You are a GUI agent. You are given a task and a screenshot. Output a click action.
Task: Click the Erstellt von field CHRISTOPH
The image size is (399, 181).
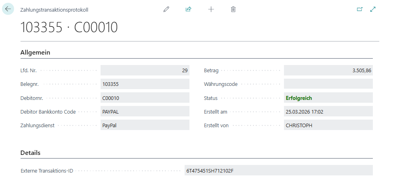(328, 125)
